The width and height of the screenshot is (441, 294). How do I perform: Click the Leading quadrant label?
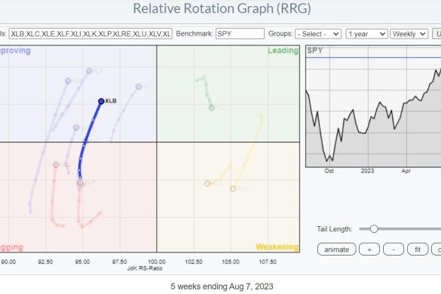283,51
